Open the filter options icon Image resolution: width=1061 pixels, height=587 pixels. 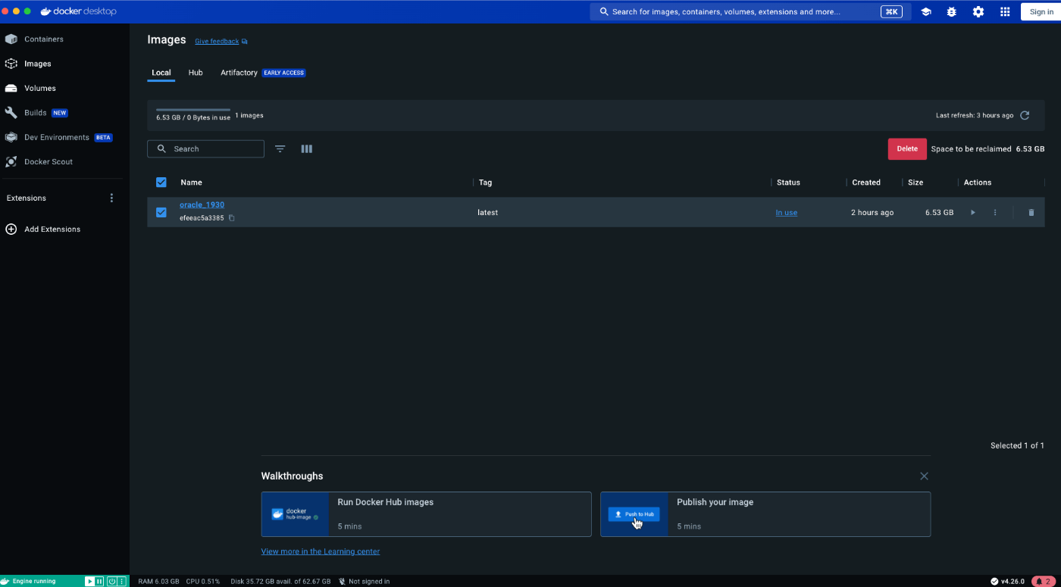[x=280, y=149]
